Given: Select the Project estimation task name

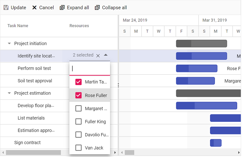Looking at the screenshot, I should click(32, 93).
